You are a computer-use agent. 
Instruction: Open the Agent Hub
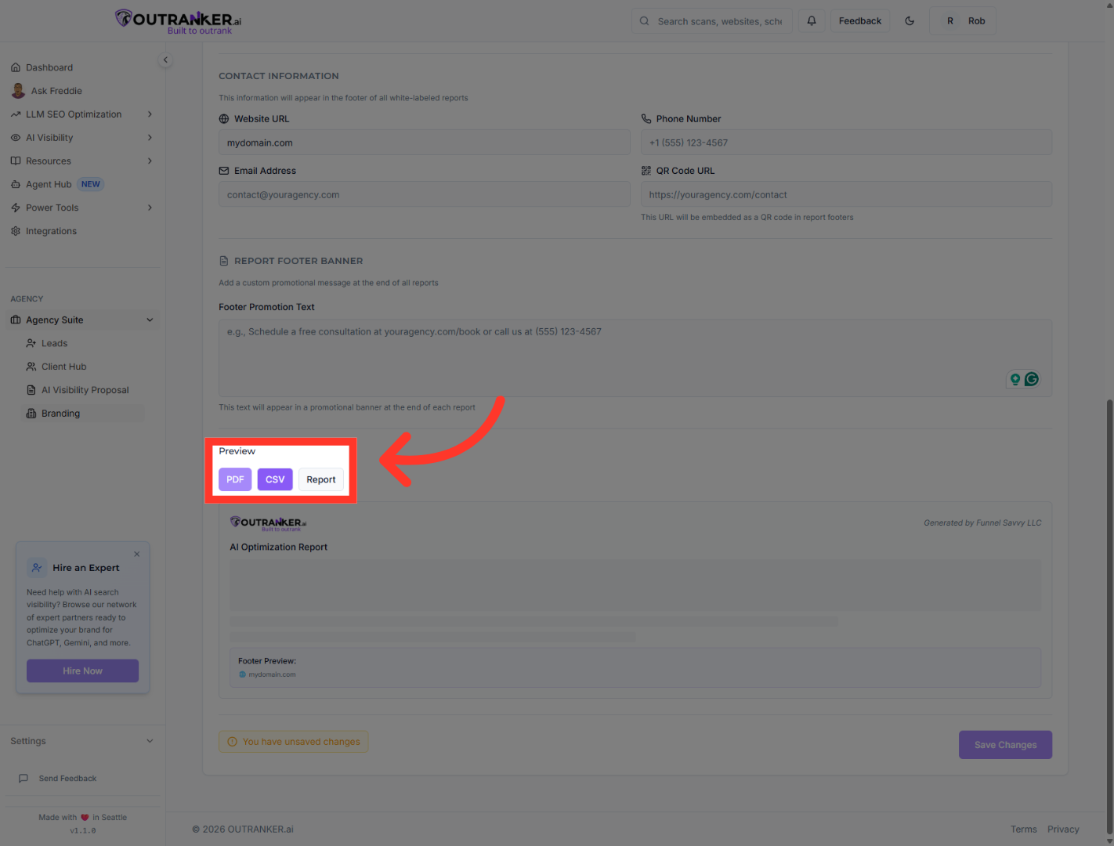49,183
